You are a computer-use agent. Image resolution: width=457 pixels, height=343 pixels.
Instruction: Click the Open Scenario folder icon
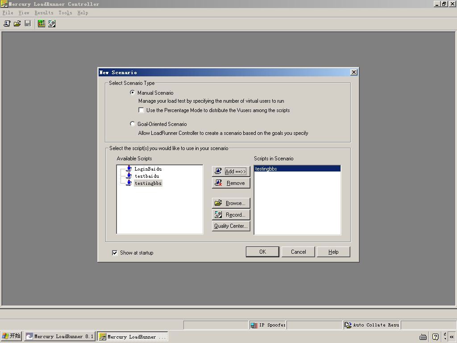[17, 24]
